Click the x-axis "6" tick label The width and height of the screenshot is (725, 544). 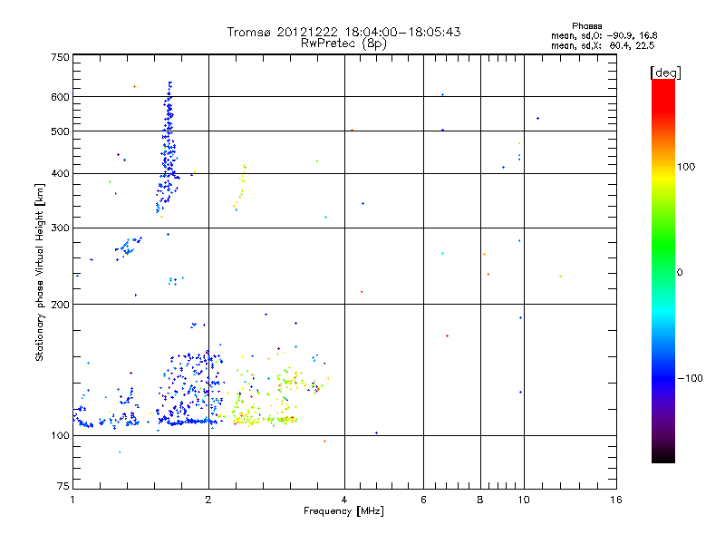[423, 500]
